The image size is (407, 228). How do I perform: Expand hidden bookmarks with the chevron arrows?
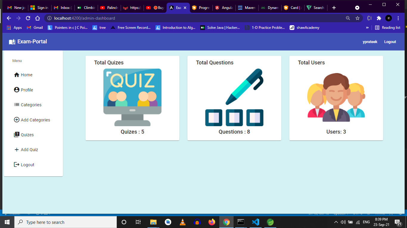click(367, 27)
